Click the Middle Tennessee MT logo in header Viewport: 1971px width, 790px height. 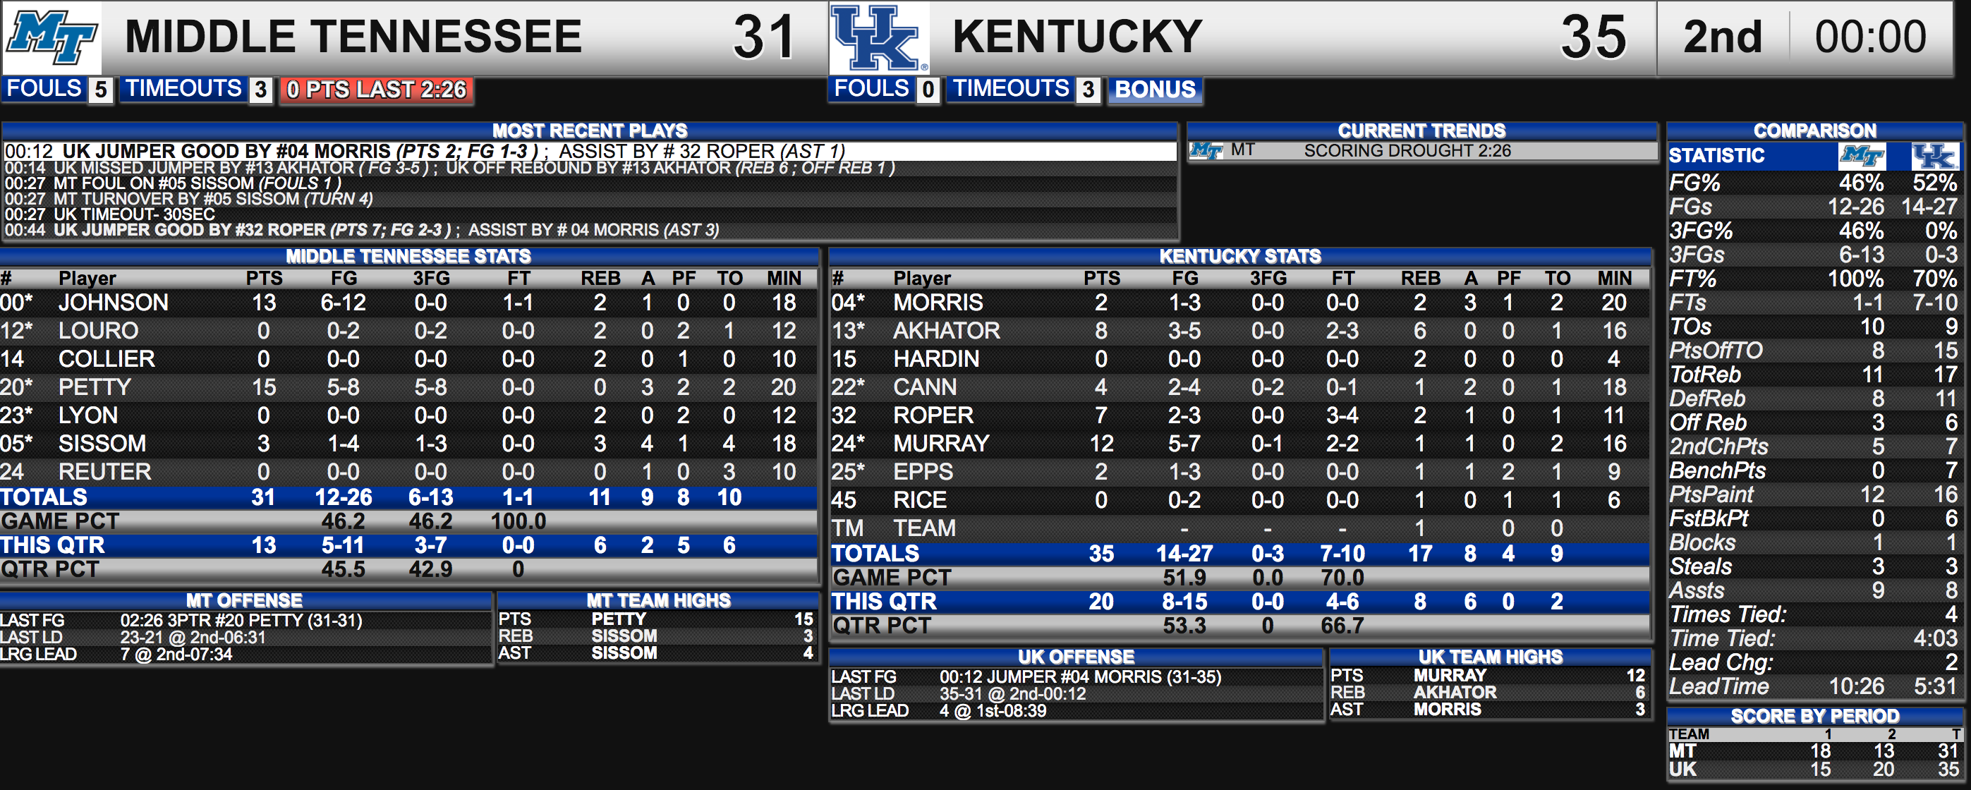pyautogui.click(x=52, y=37)
